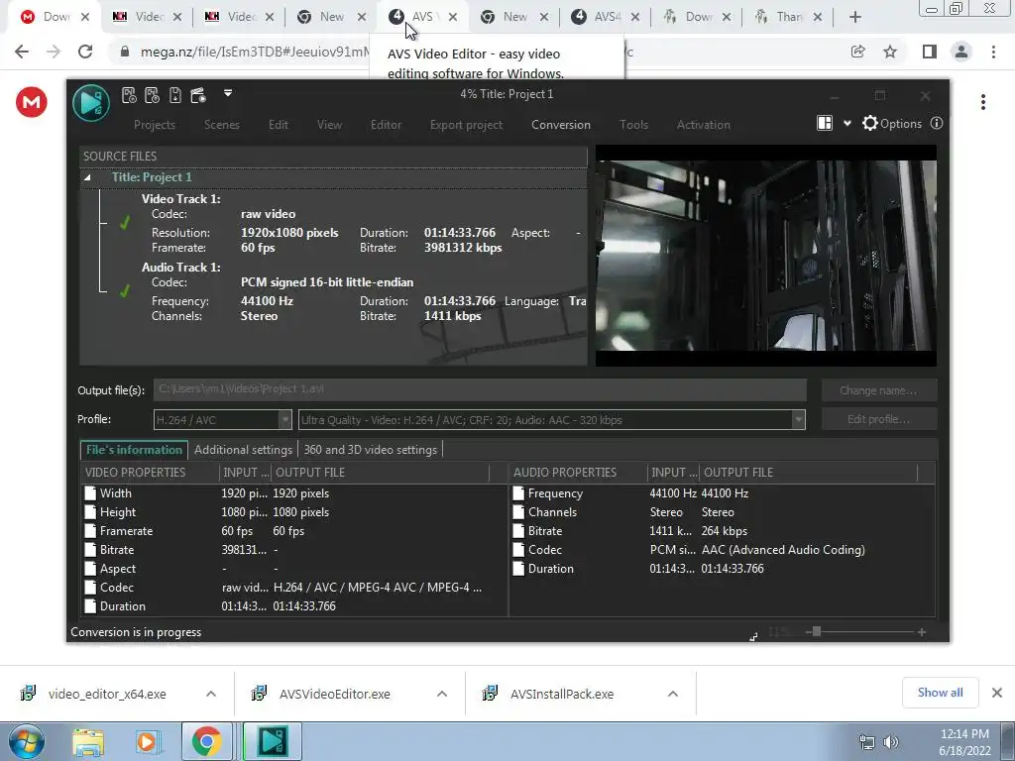Click the Height property page icon
Image resolution: width=1015 pixels, height=761 pixels.
tap(90, 512)
